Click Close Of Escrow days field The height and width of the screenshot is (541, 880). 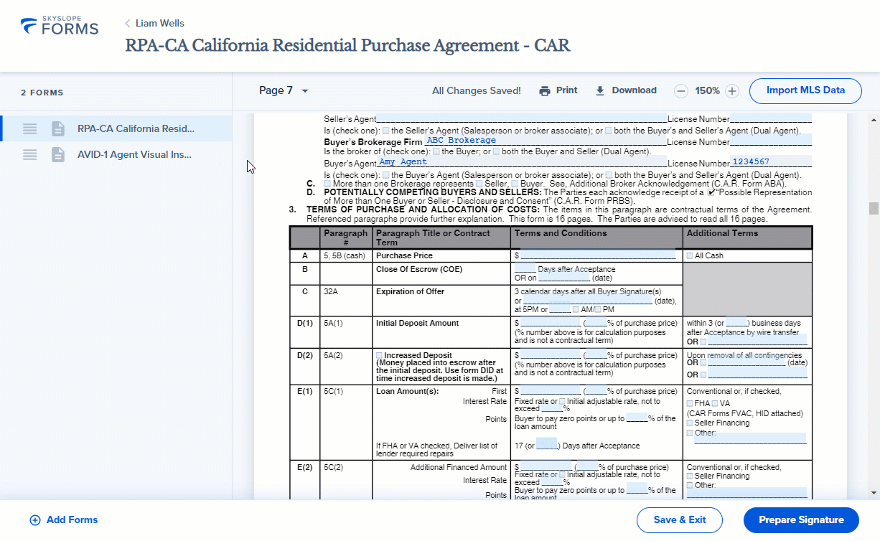click(525, 268)
